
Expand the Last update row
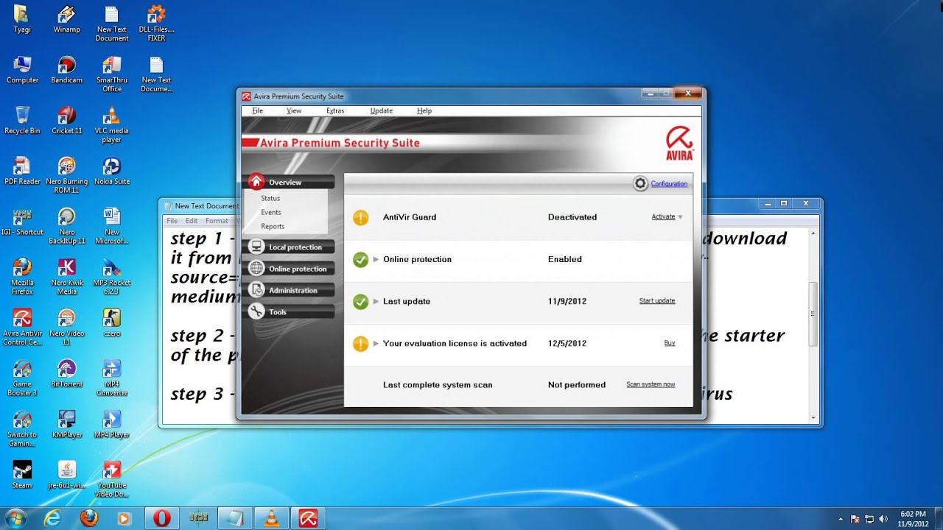coord(376,301)
